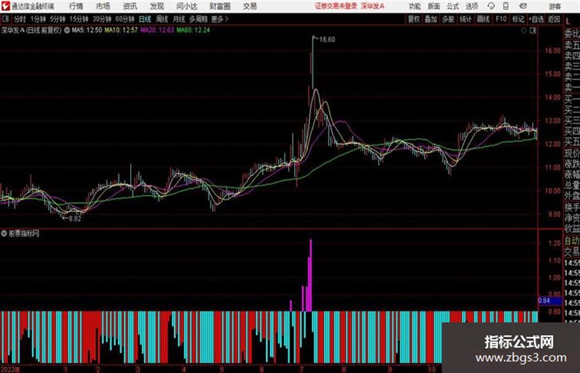The height and width of the screenshot is (373, 580).
Task: Click the tallest magenta indicator bar
Action: 311,275
